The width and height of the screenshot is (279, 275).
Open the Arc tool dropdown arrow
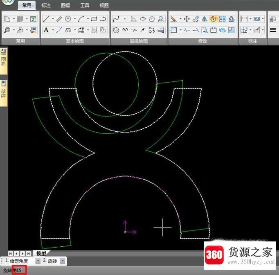(88, 19)
